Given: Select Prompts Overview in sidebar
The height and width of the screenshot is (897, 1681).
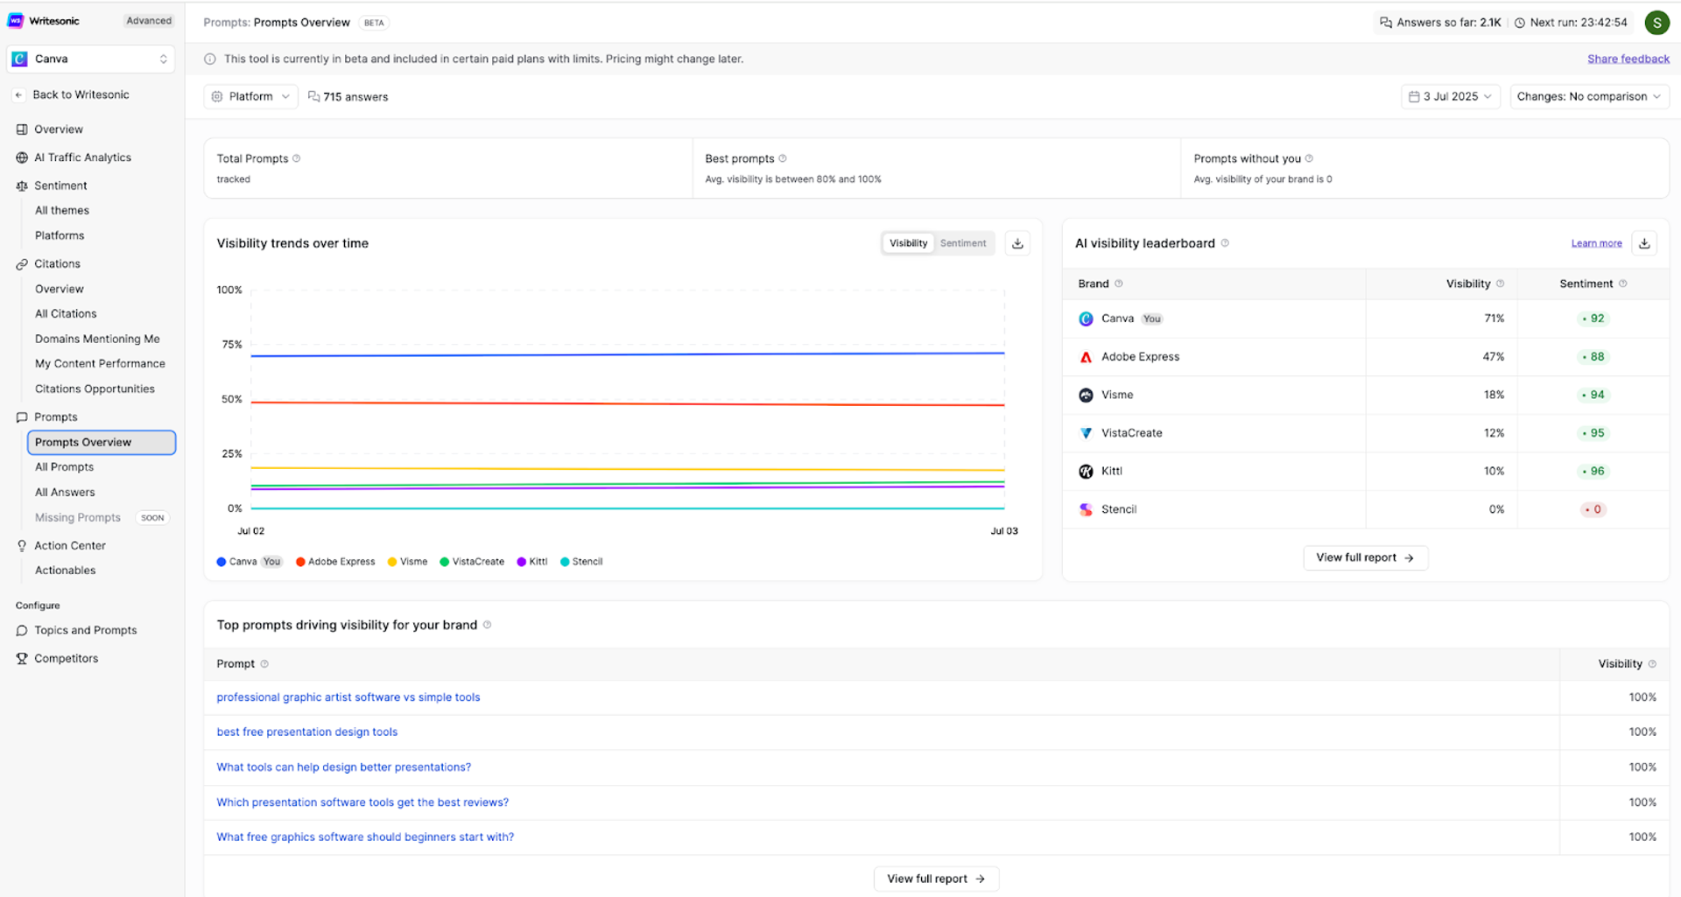Looking at the screenshot, I should tap(102, 443).
